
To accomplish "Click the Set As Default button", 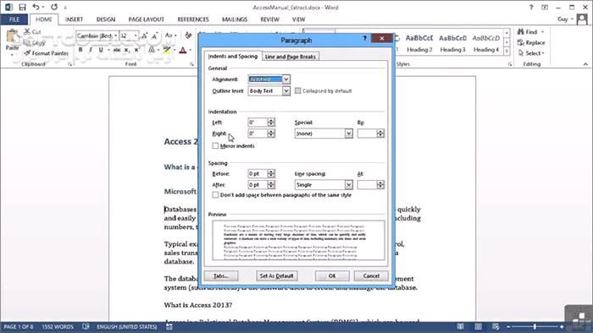I will point(276,276).
